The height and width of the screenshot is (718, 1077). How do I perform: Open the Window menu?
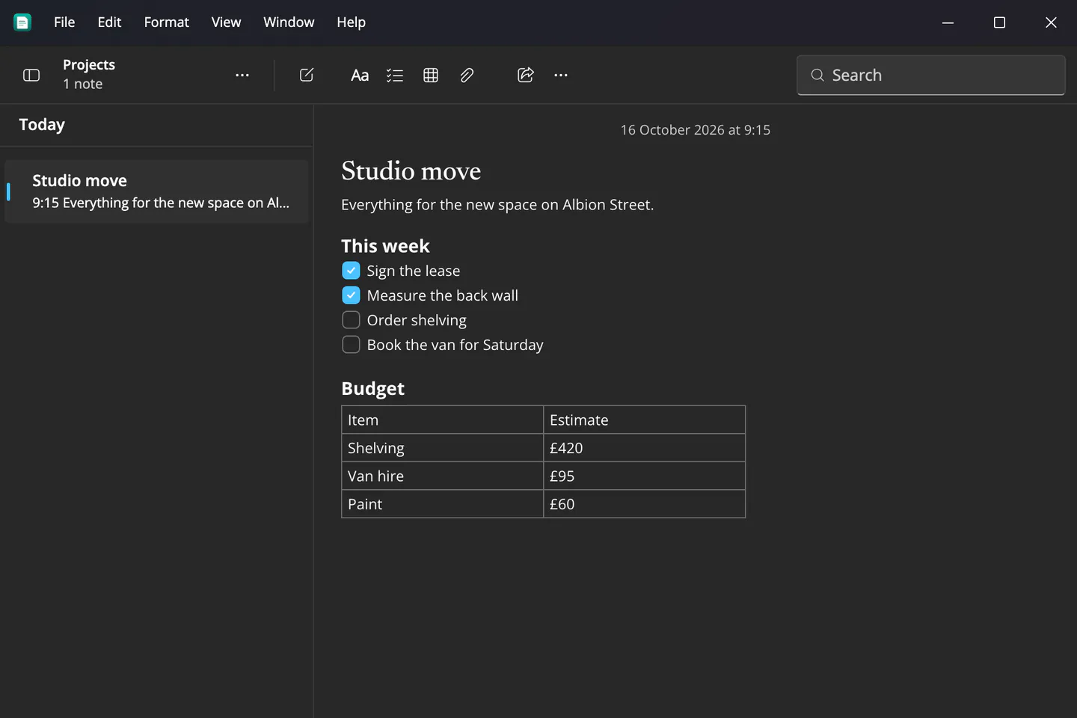click(289, 22)
